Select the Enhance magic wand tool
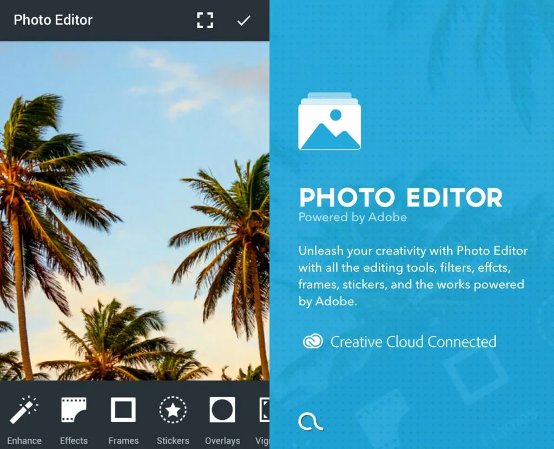This screenshot has width=554, height=449. click(24, 410)
